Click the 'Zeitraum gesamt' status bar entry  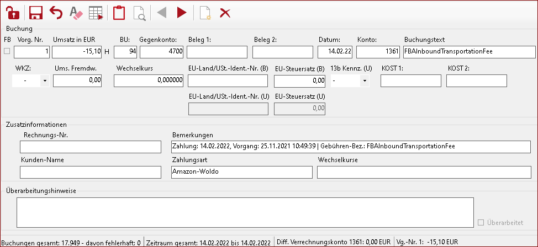pyautogui.click(x=209, y=243)
